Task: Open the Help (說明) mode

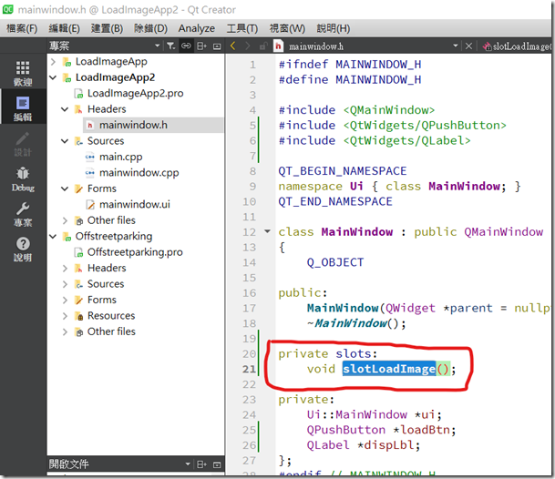Action: pyautogui.click(x=23, y=248)
